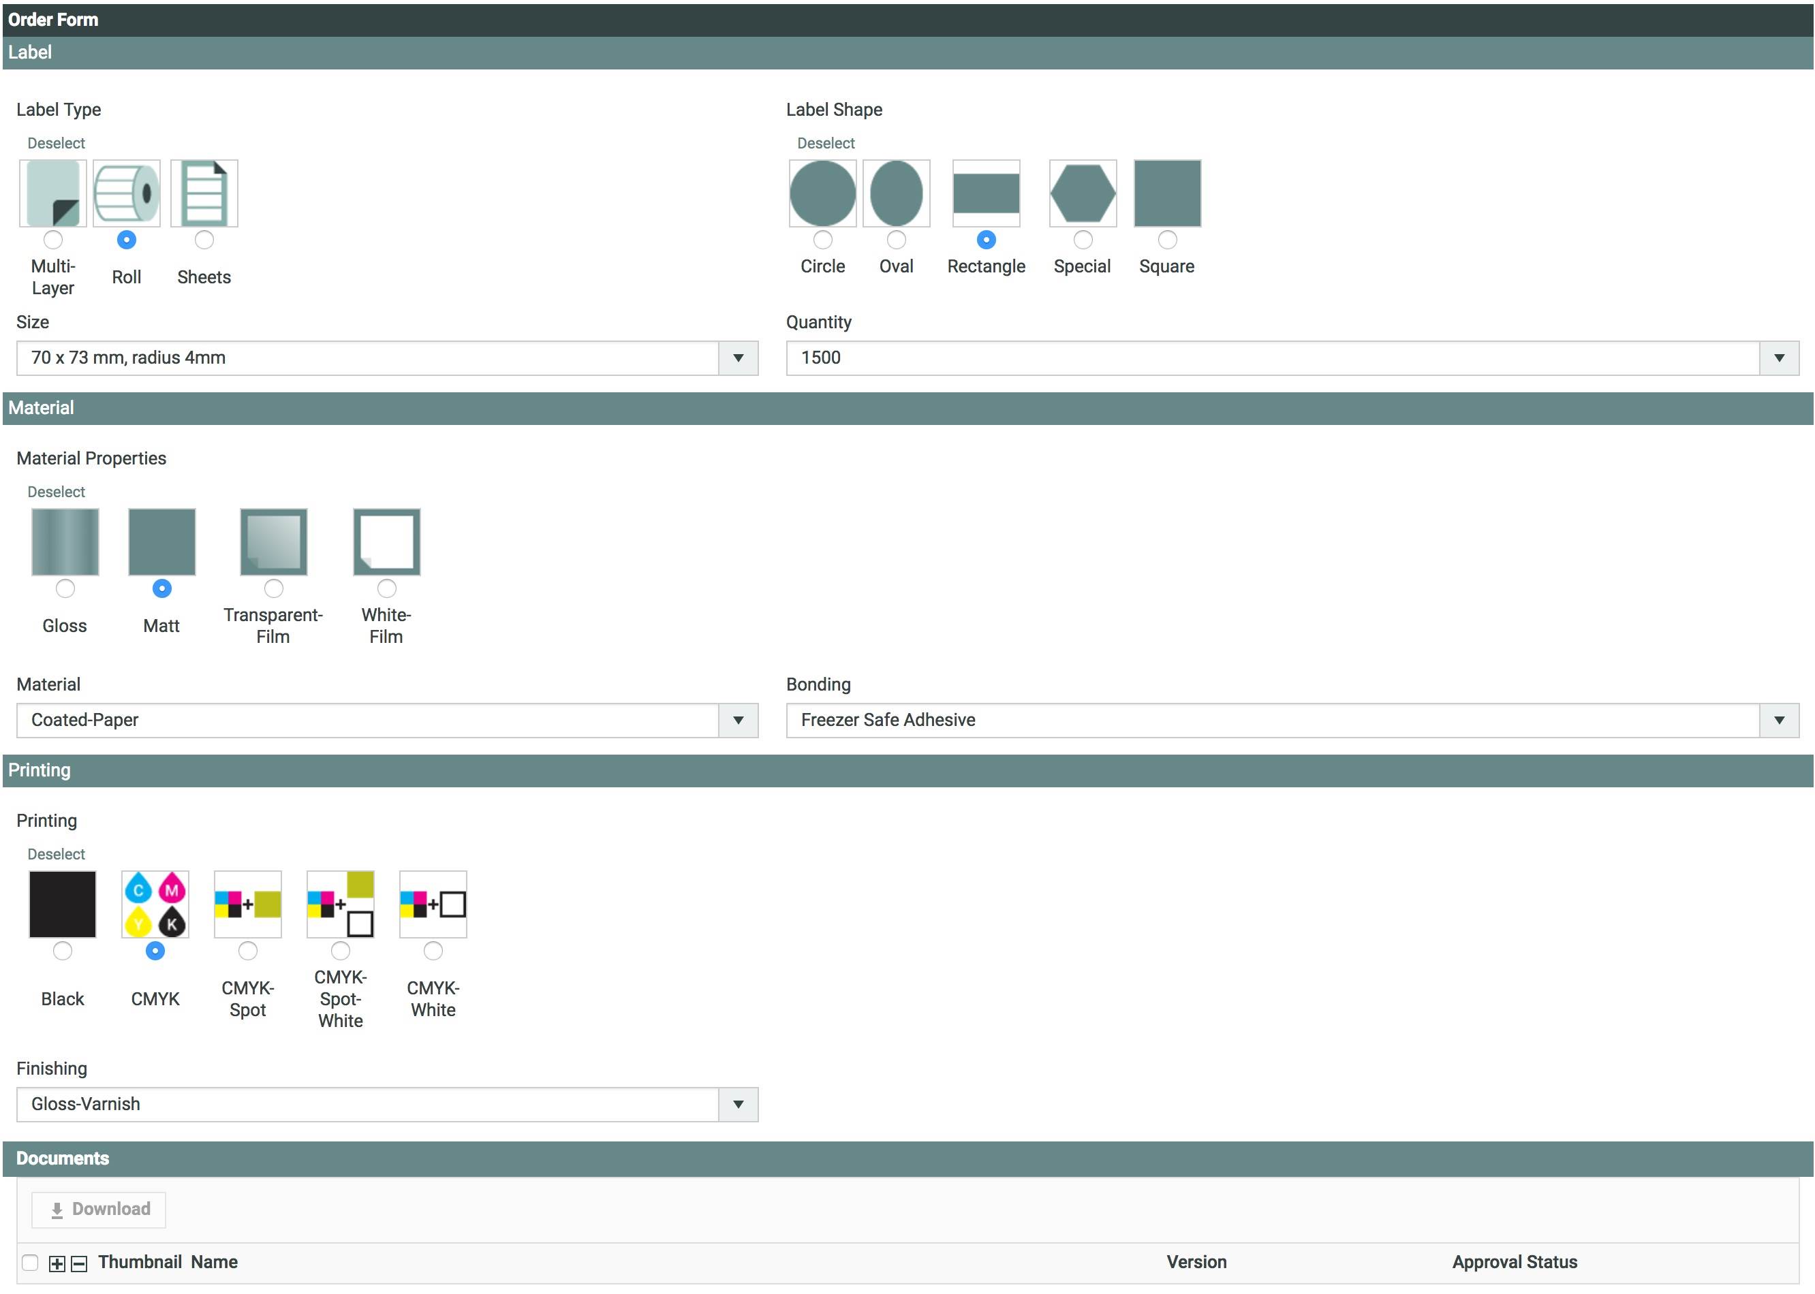Enable the CMYK-Spot-White radio button
The width and height of the screenshot is (1815, 1294).
341,951
